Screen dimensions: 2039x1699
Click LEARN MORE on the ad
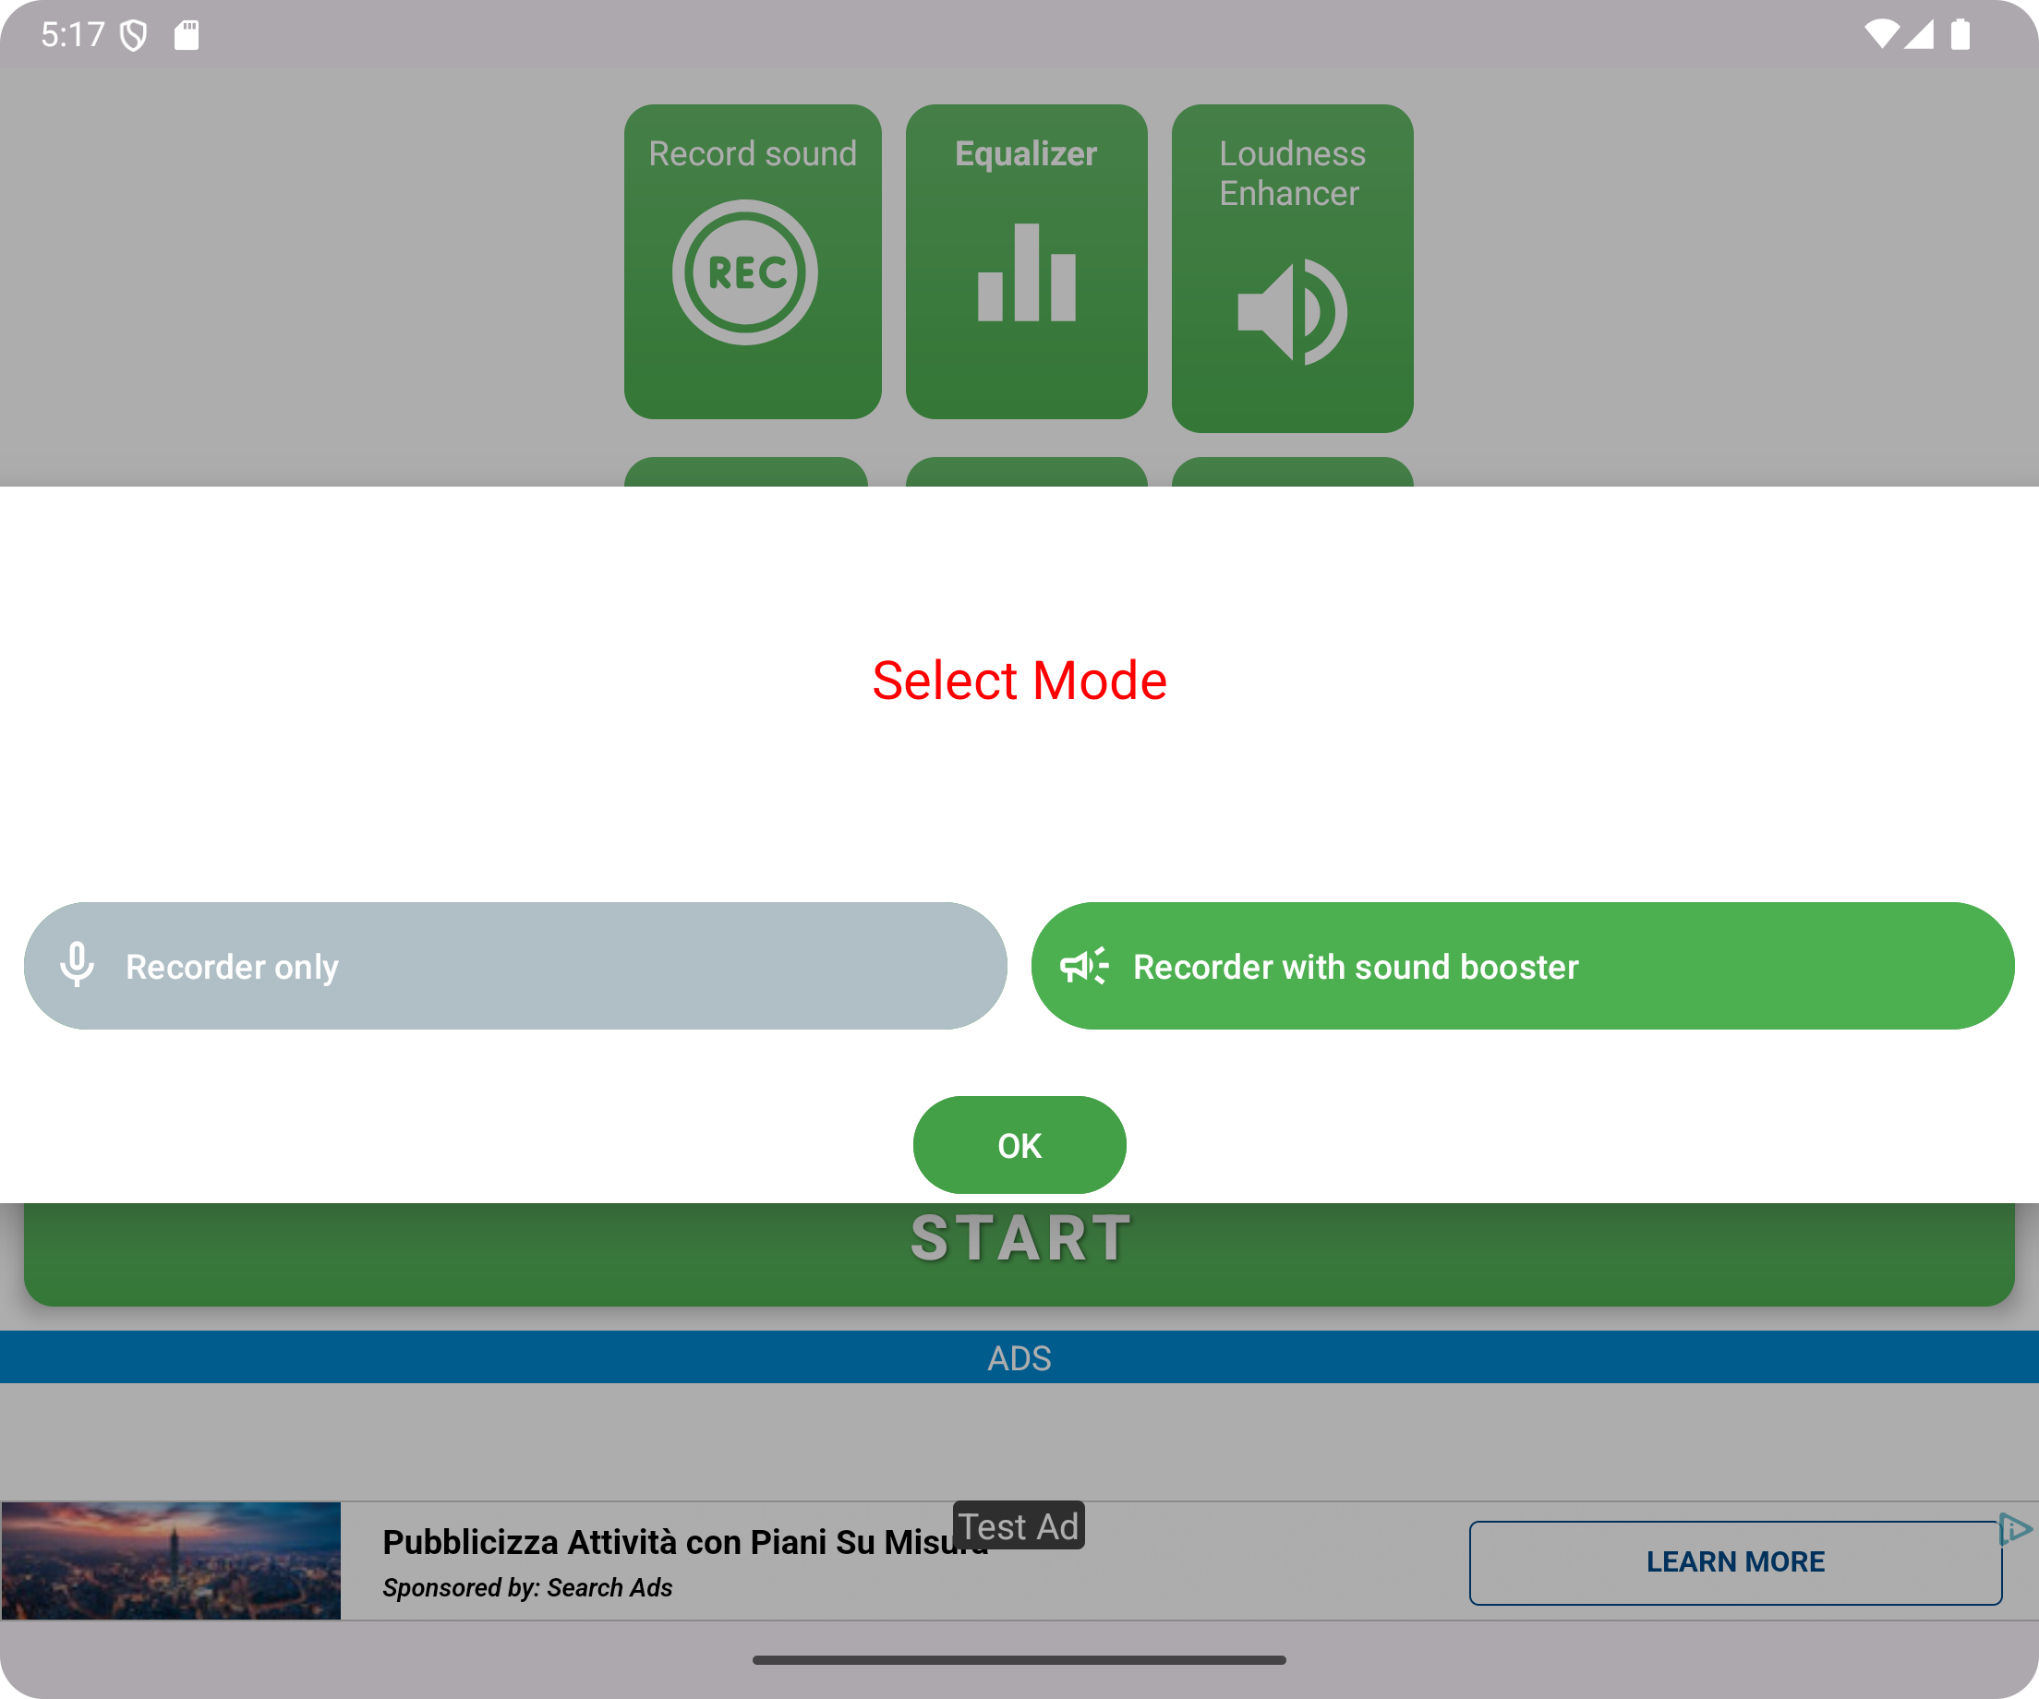point(1734,1561)
